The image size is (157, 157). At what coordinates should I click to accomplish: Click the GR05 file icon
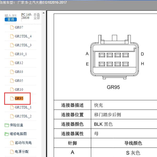(x=12, y=81)
